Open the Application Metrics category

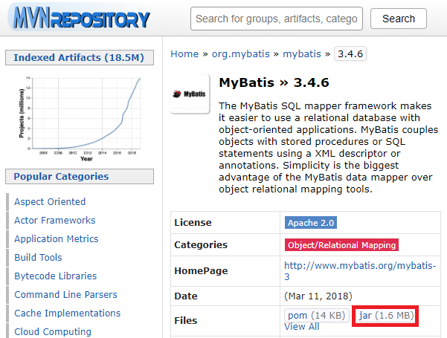57,238
